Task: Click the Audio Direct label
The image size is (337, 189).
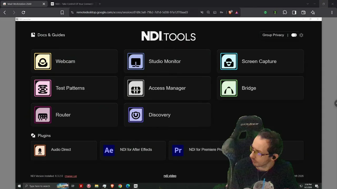Action: point(61,150)
